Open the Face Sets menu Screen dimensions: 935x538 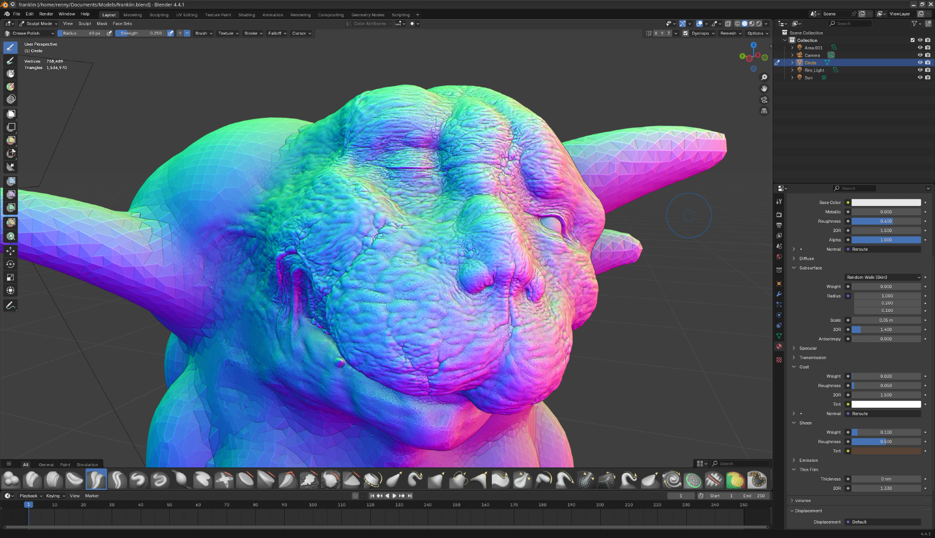point(122,23)
